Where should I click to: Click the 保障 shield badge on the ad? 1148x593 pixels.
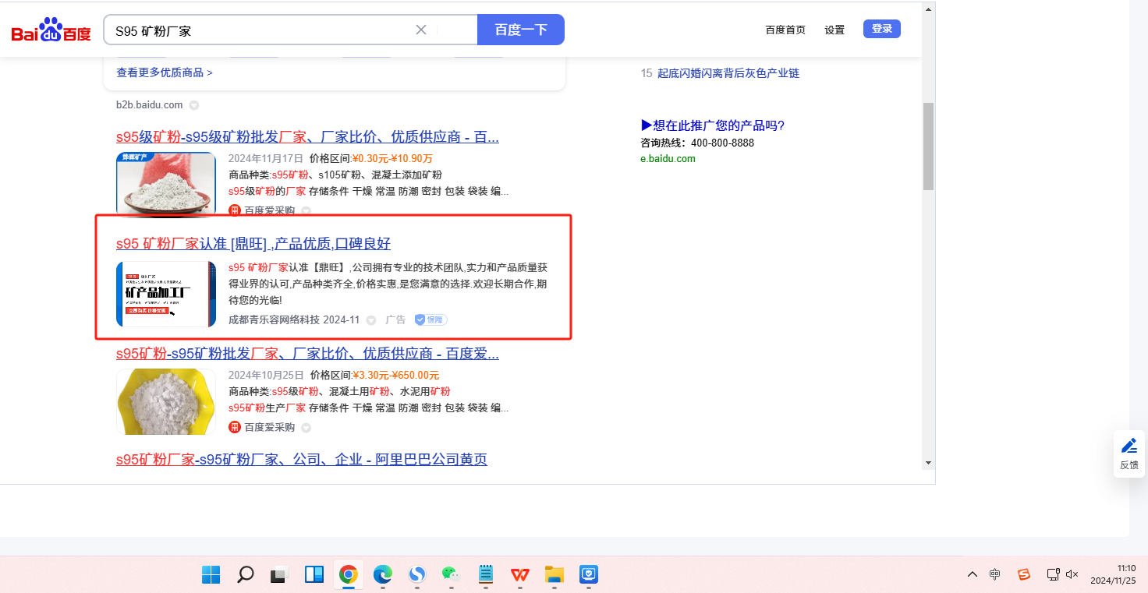430,319
